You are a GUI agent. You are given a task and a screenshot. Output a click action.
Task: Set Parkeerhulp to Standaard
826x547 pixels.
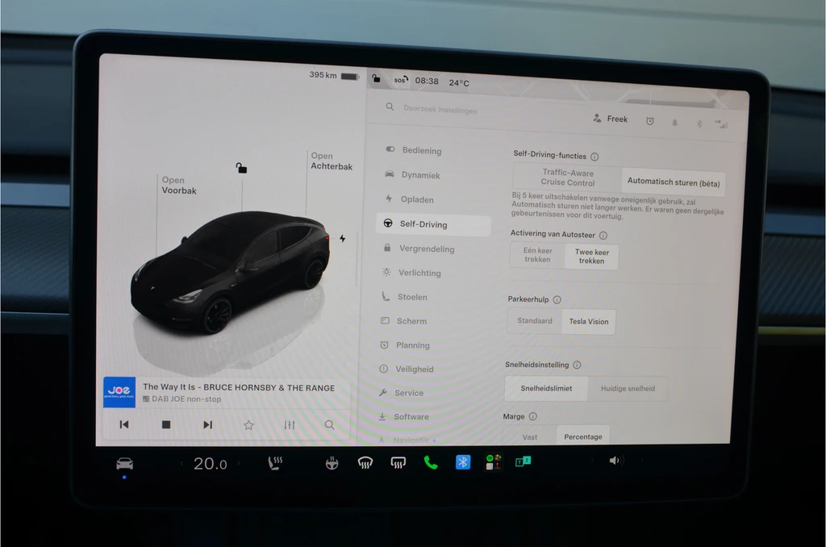tap(535, 320)
